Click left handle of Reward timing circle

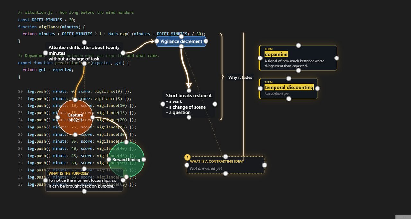109,159
